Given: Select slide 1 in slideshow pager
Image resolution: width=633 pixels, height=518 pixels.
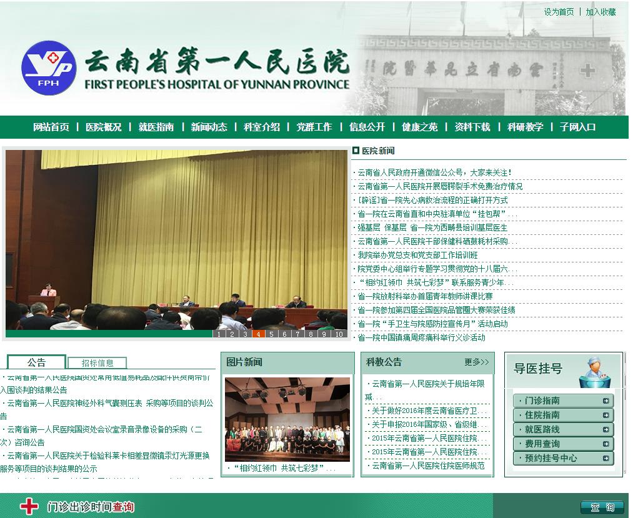Looking at the screenshot, I should pyautogui.click(x=219, y=334).
